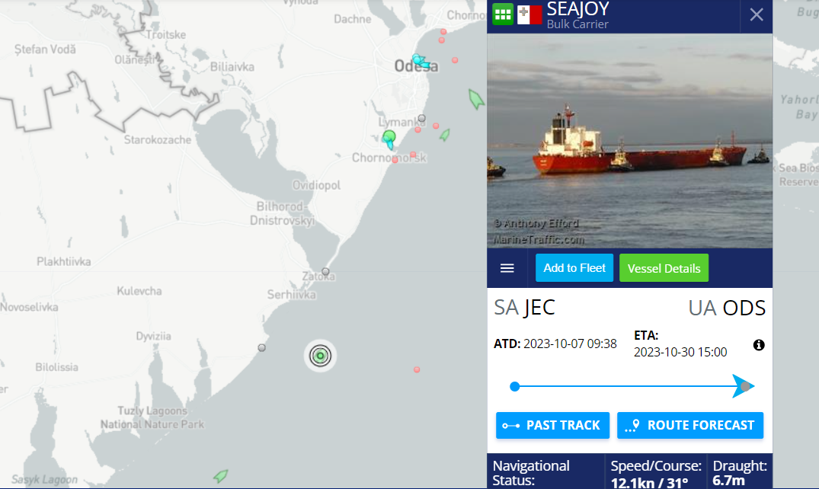The image size is (819, 489).
Task: Click the green ship marker at Chornomorsk port
Action: 389,139
